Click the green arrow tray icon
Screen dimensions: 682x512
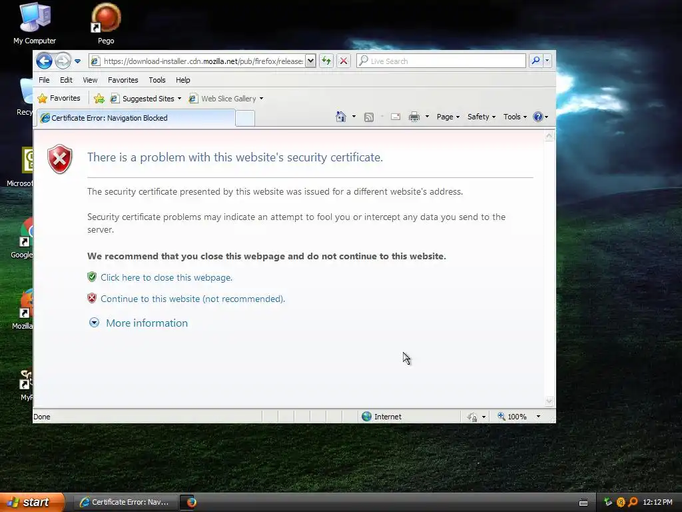[x=608, y=502]
